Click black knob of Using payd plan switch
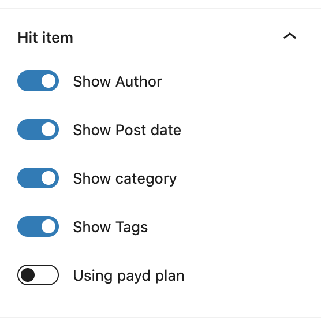This screenshot has height=320, width=321. click(x=28, y=275)
